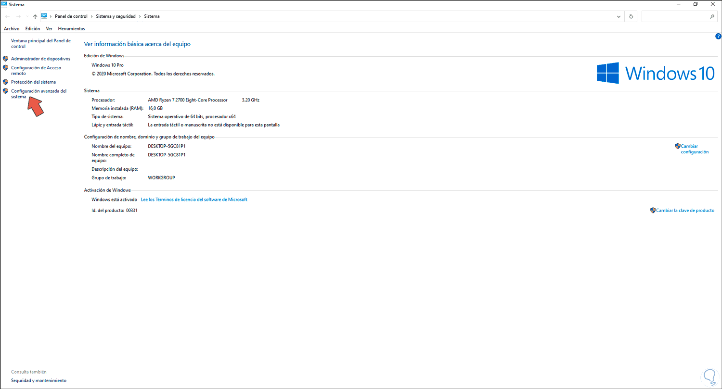
Task: Open the Edición menu
Action: tap(33, 29)
